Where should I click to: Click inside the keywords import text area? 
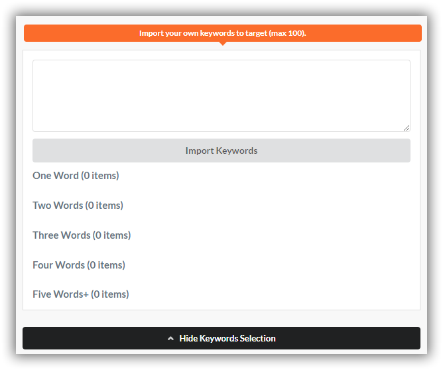point(221,95)
